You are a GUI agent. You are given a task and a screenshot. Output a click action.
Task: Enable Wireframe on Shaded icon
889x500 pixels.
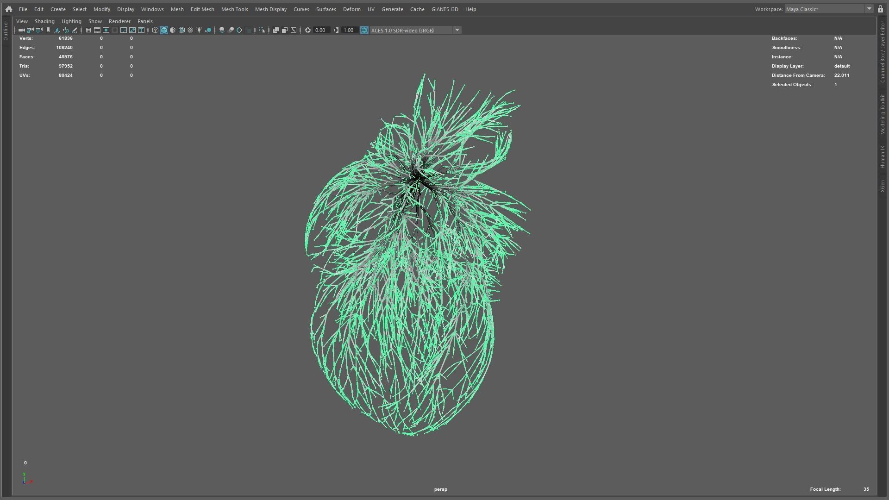(x=182, y=30)
